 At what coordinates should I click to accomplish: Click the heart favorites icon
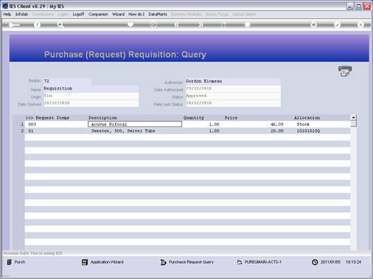click(x=130, y=25)
